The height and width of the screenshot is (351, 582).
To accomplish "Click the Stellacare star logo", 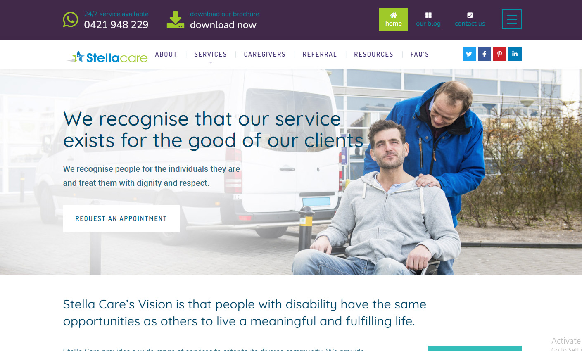I will coord(107,57).
